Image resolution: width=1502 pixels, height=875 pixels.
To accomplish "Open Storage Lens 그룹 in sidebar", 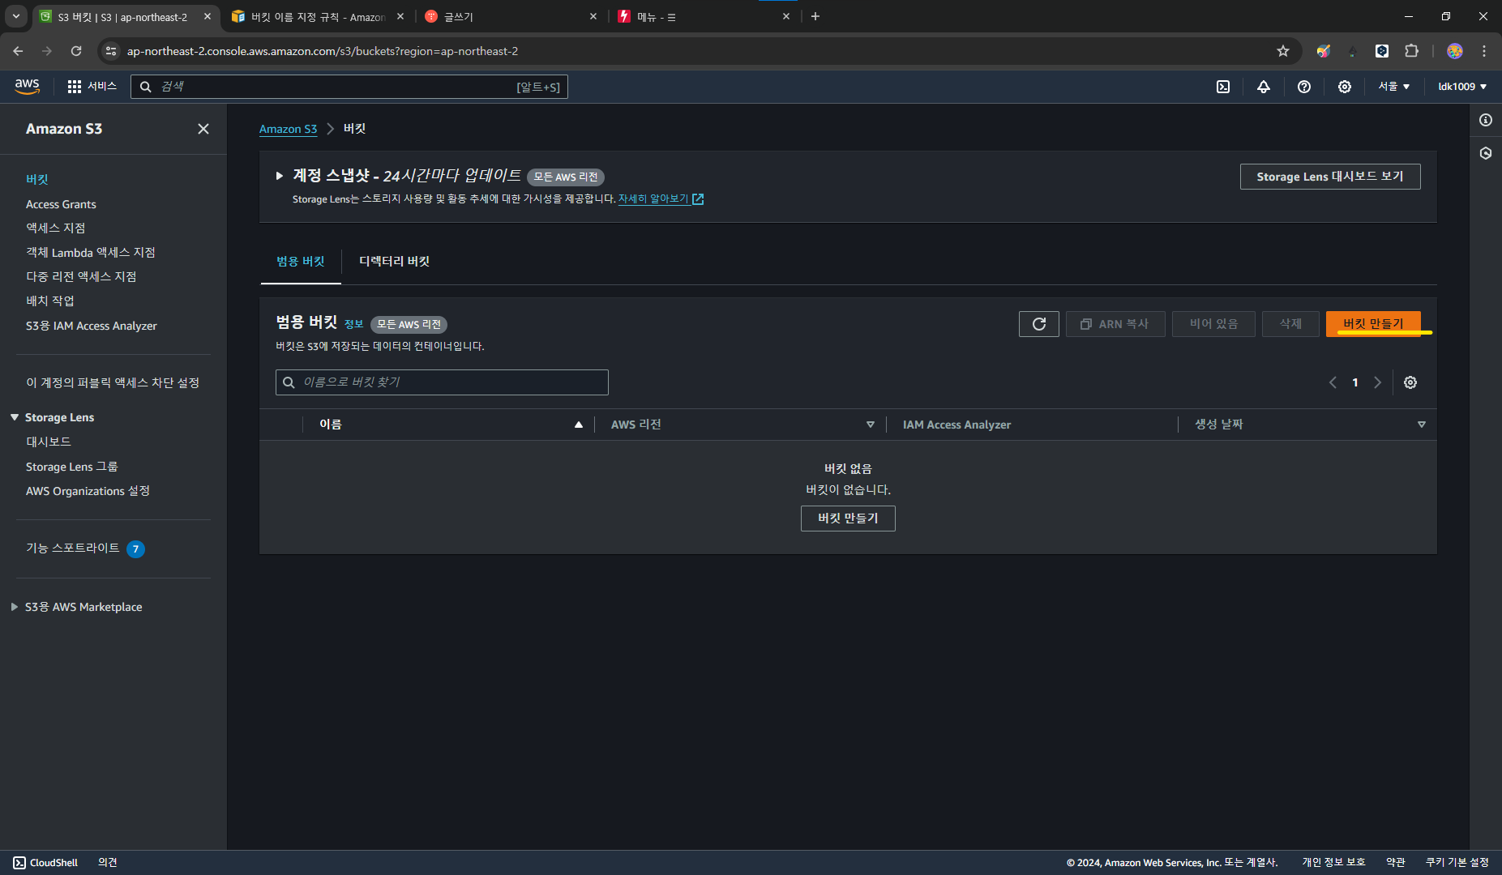I will 72,467.
